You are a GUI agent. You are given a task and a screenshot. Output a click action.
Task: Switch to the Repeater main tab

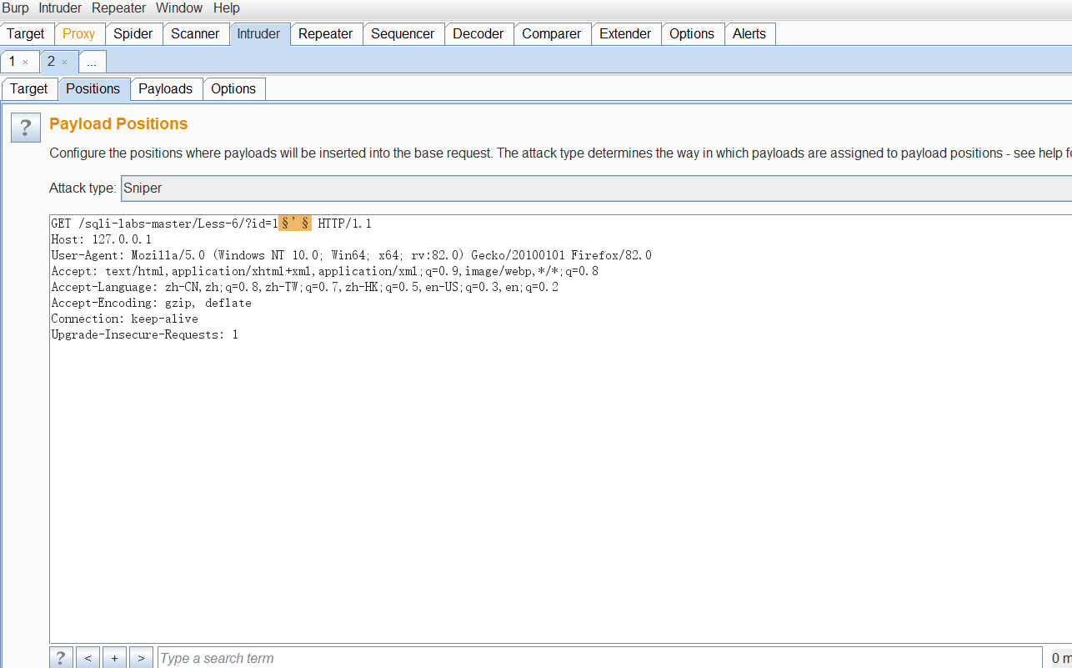(x=326, y=33)
